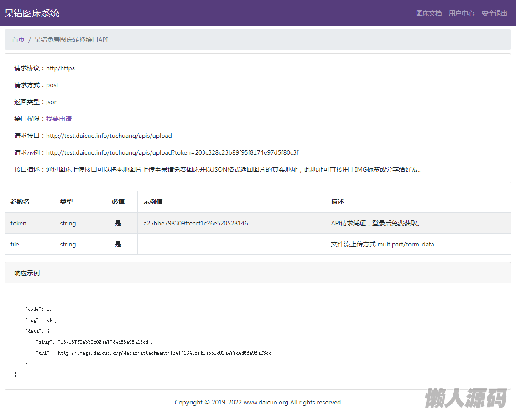The width and height of the screenshot is (516, 414).
Task: Go to 首页 in the breadcrumb
Action: click(x=18, y=40)
